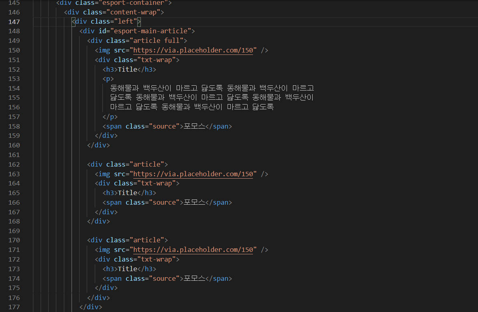
Task: Open the placeholder URL on line 171
Action: pyautogui.click(x=193, y=250)
